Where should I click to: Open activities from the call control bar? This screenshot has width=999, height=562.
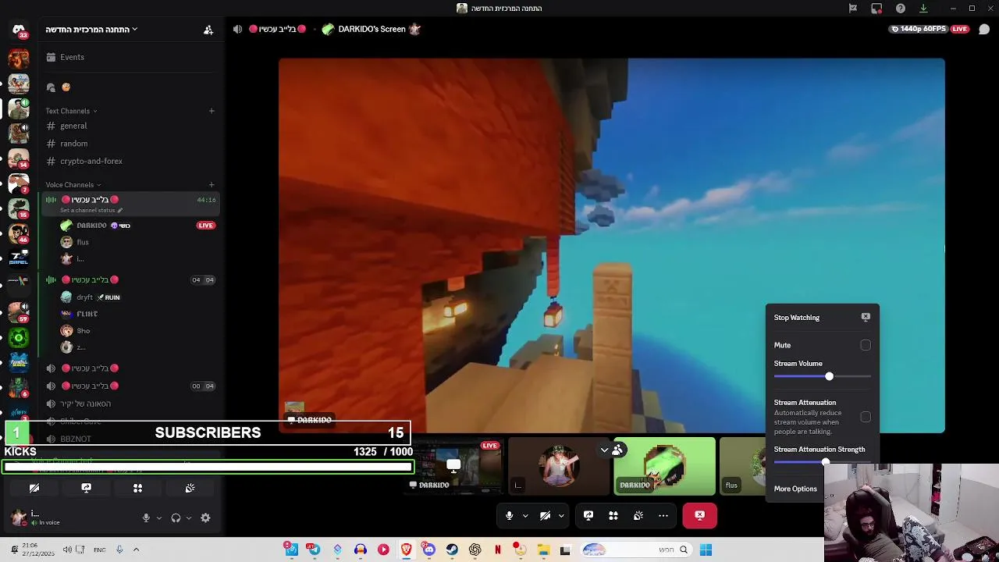pos(613,515)
